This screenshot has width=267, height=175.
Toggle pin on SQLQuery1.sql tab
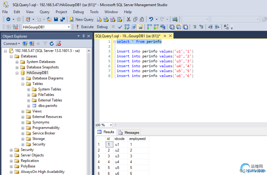(165, 36)
